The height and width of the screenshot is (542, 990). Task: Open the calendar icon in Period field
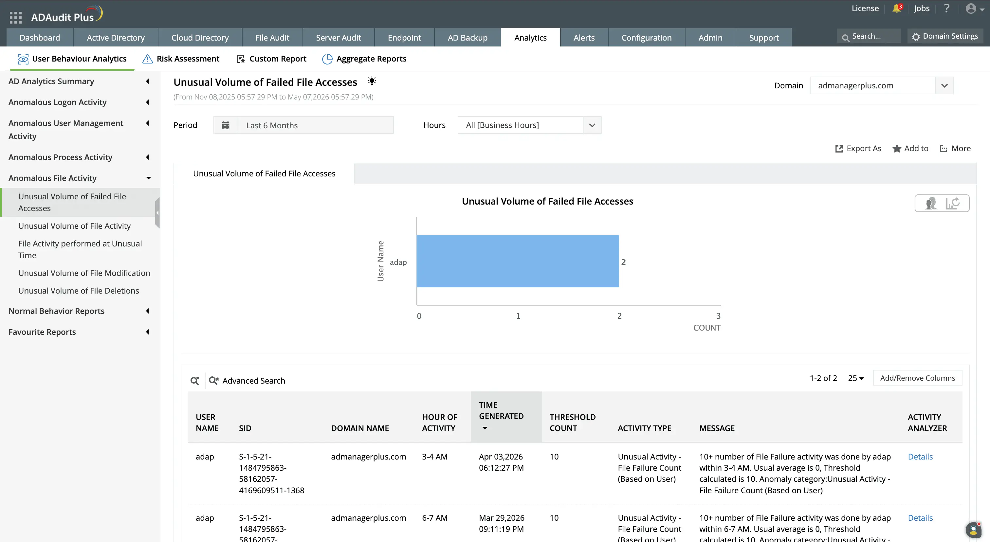coord(226,125)
